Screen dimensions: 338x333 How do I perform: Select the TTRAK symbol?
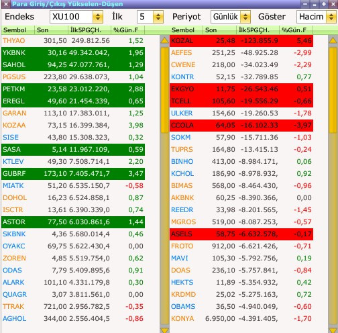point(13,307)
